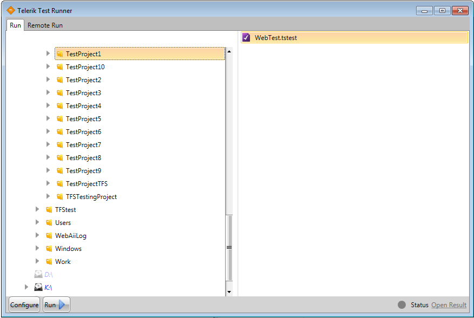Expand the TestProject7 tree node

(x=48, y=144)
